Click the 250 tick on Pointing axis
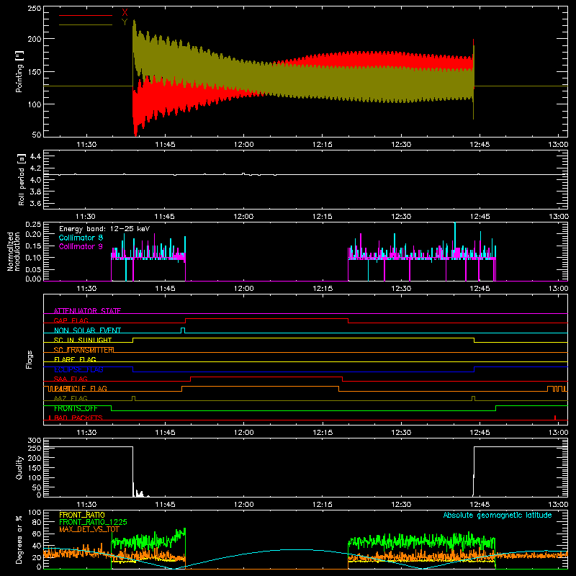 point(34,8)
